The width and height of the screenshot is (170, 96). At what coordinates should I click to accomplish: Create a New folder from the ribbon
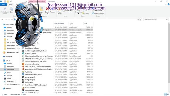click(59, 11)
